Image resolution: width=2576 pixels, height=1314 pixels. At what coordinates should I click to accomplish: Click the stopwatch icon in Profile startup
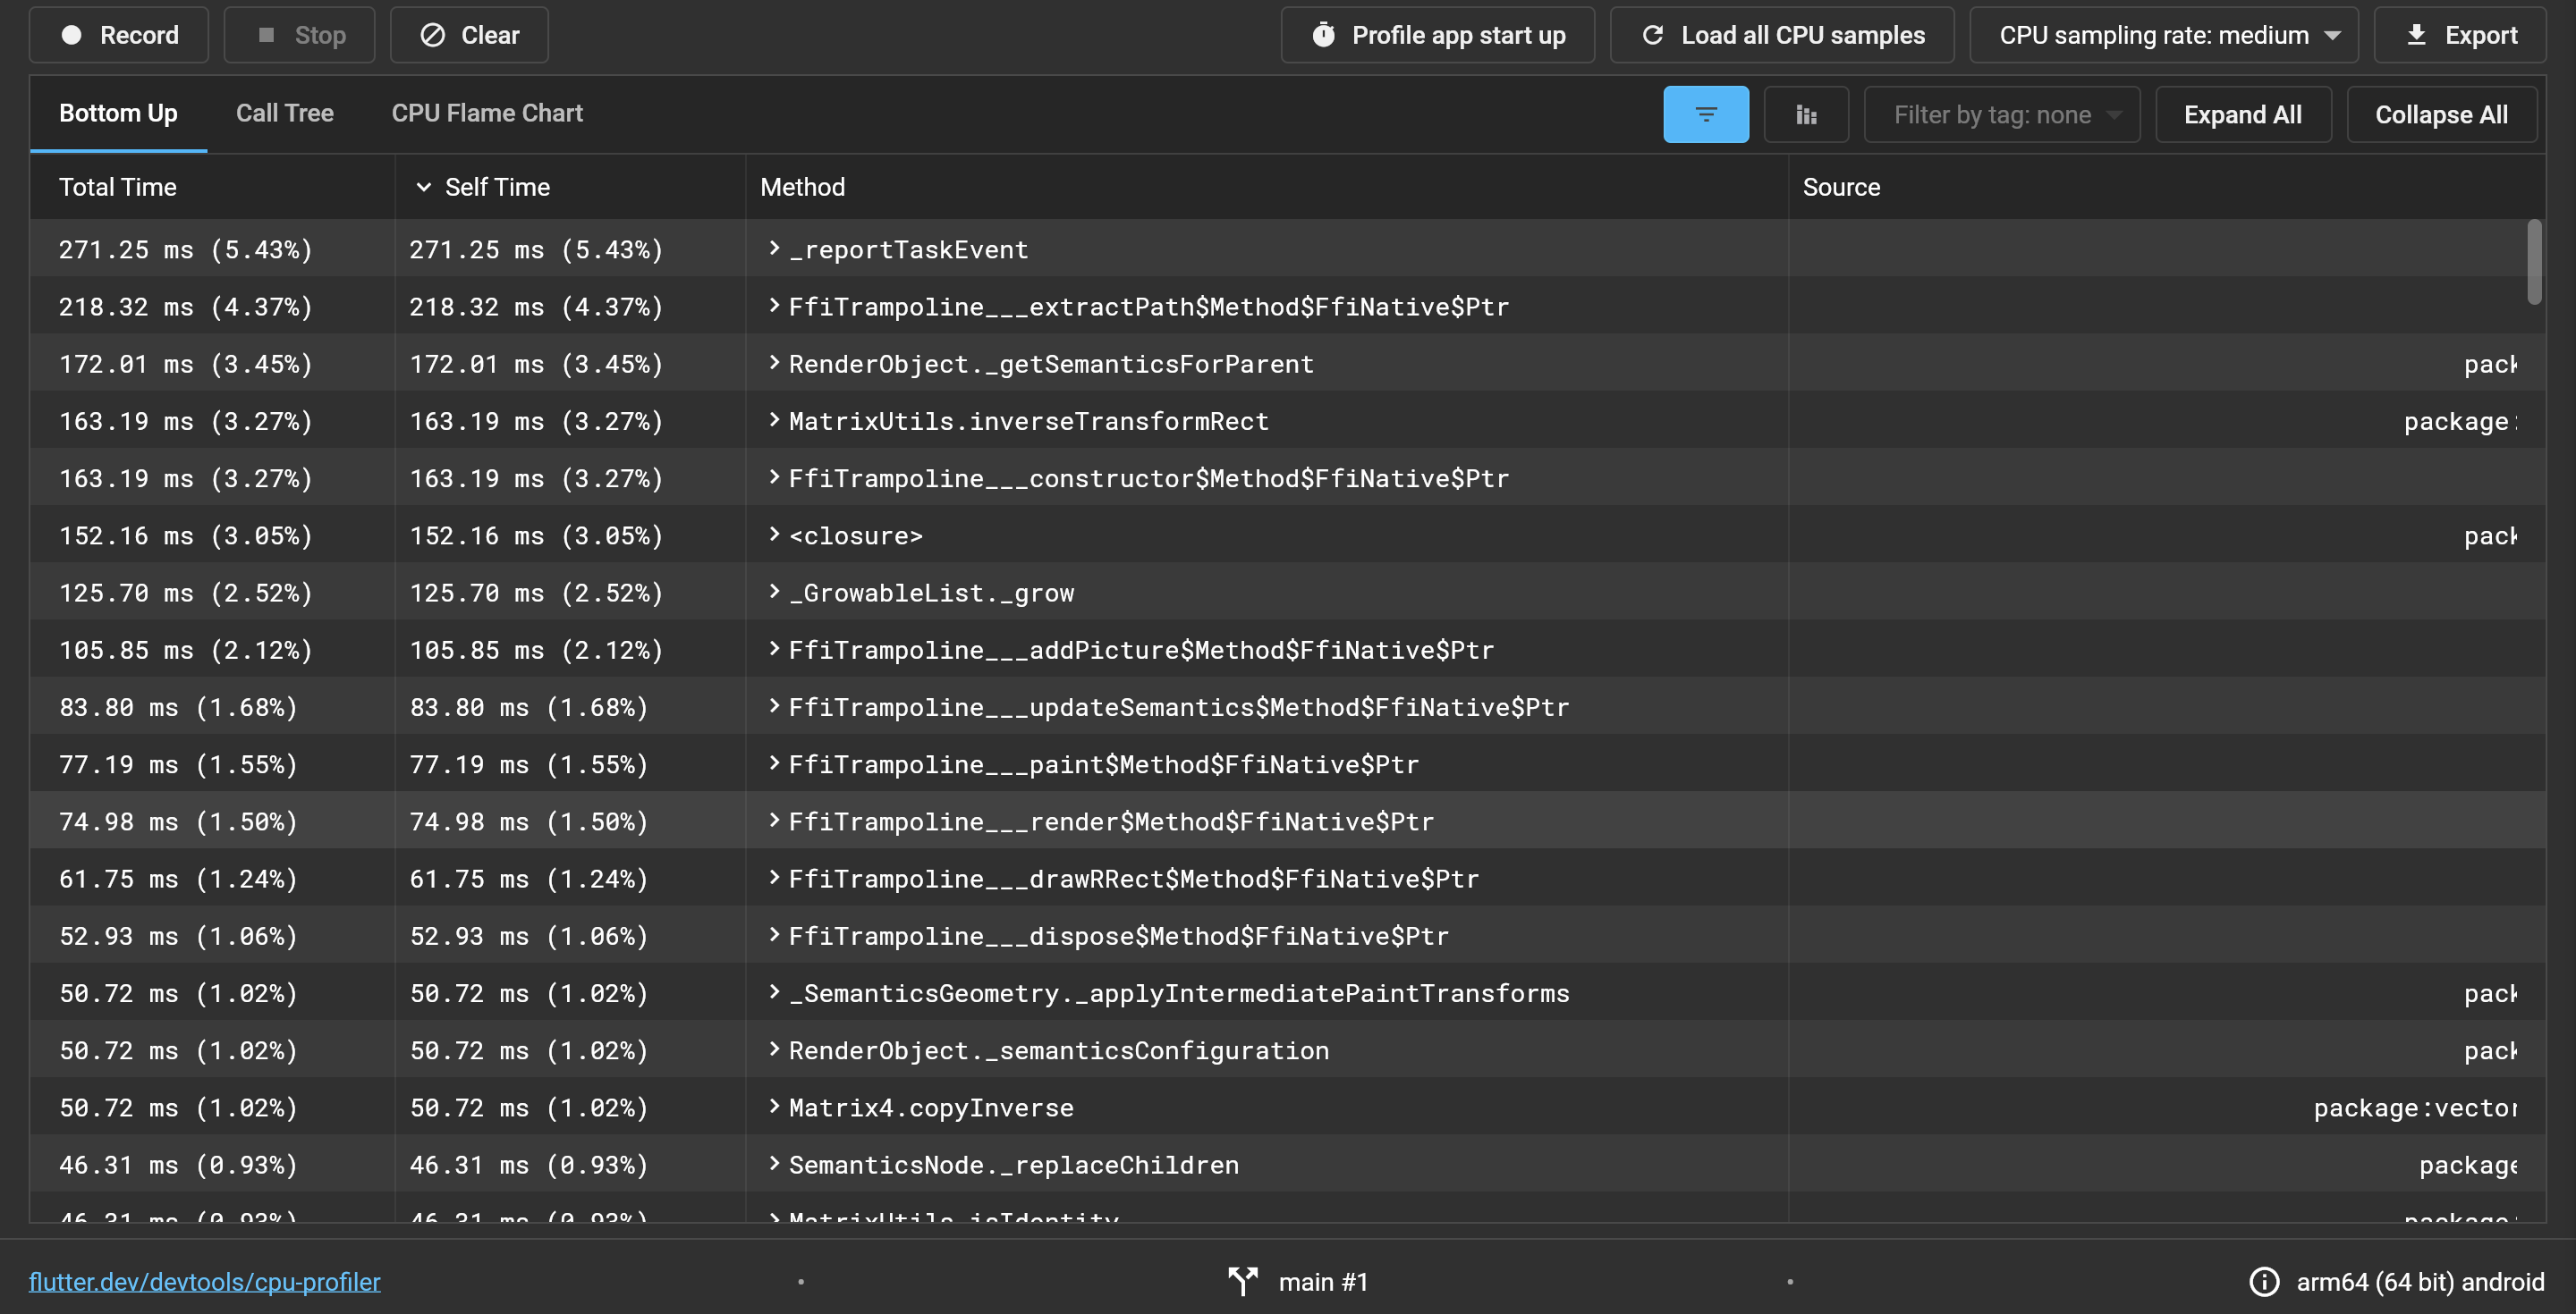[x=1323, y=35]
